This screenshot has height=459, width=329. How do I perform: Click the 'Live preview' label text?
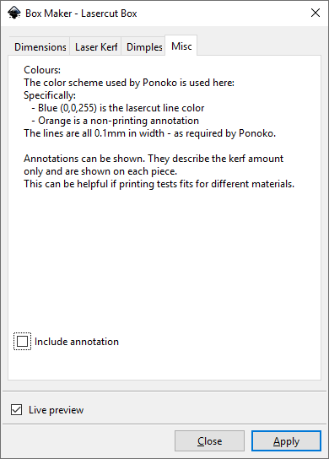tap(57, 410)
